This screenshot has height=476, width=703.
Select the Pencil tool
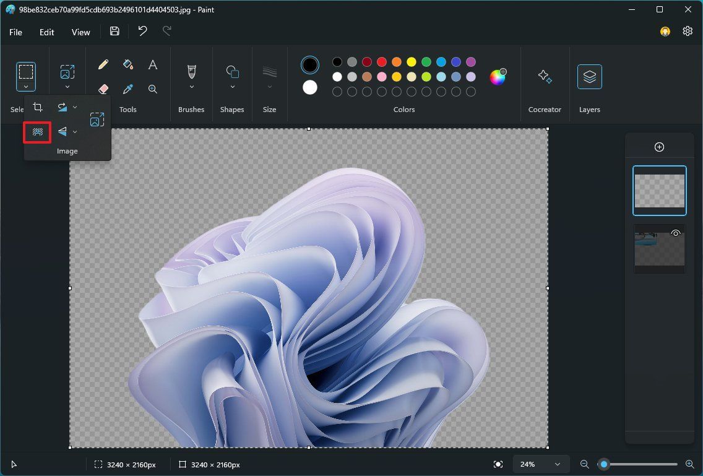tap(103, 64)
